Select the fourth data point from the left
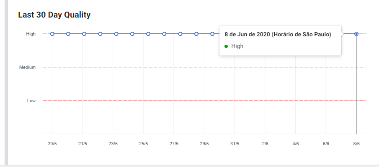 [x=101, y=34]
